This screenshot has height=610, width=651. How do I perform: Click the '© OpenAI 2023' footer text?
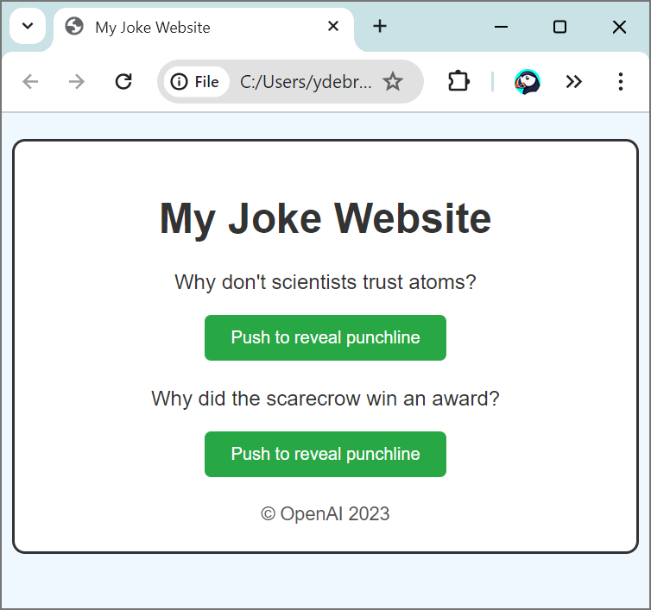click(x=325, y=513)
